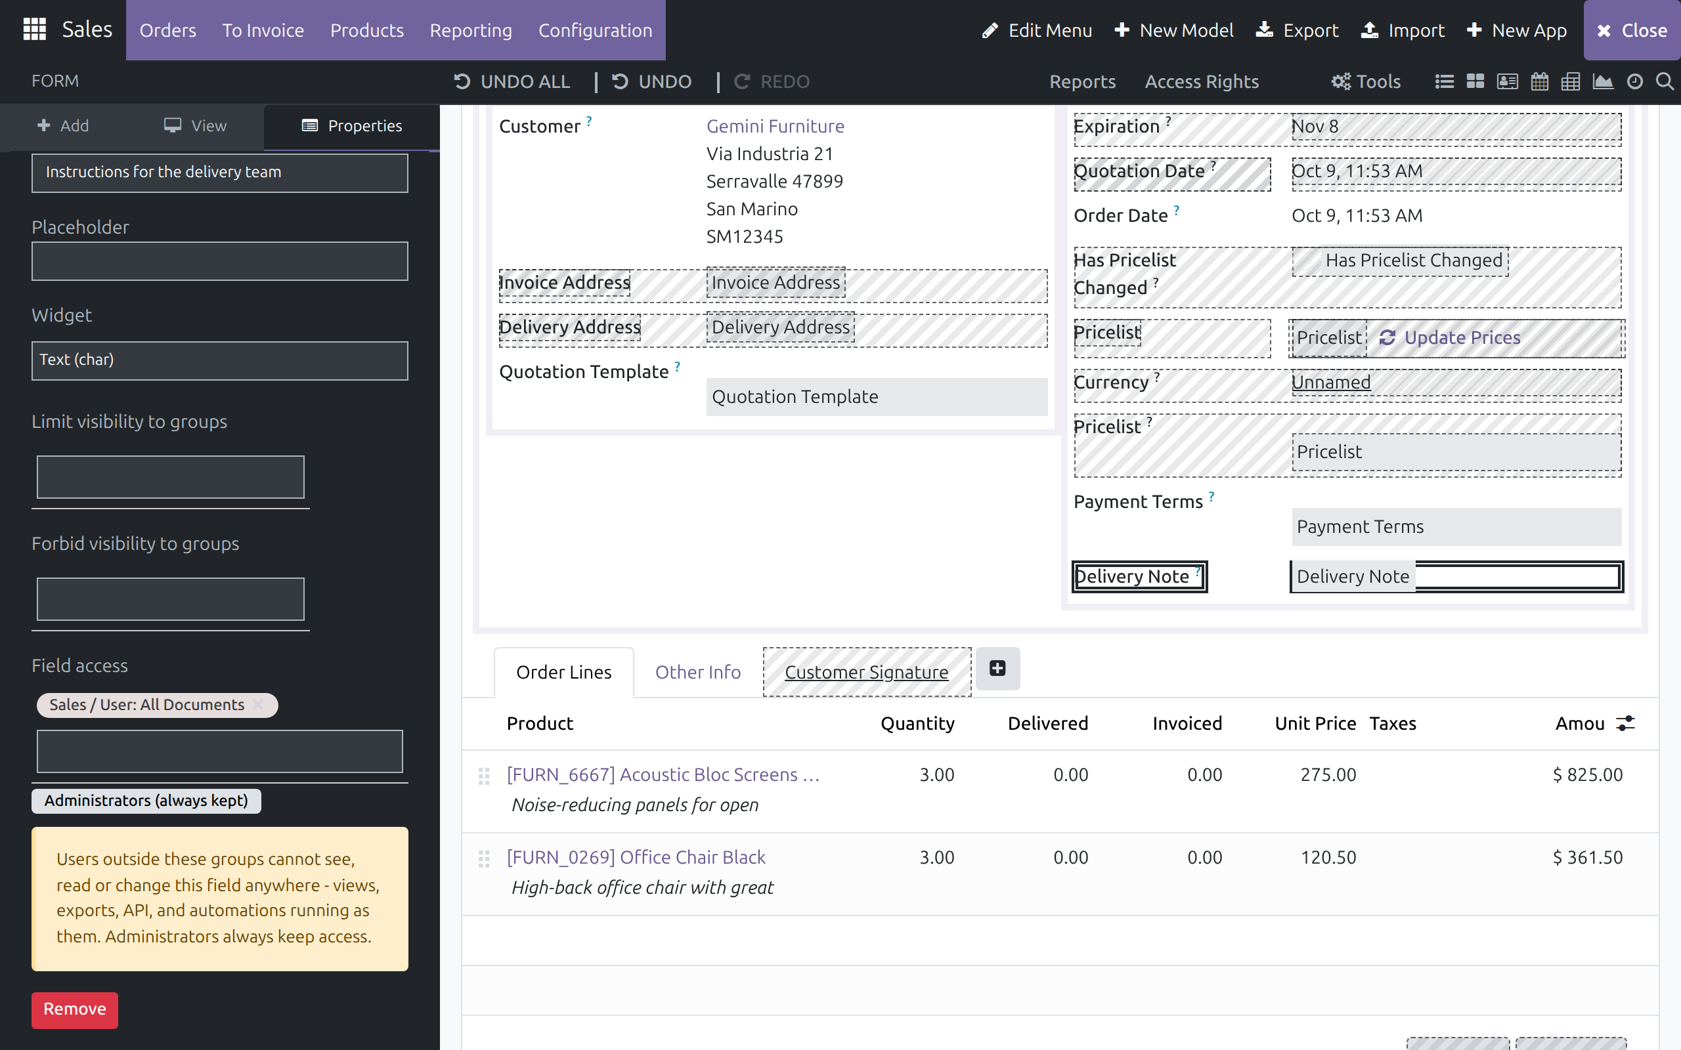The image size is (1681, 1050).
Task: Open the apps grid menu icon
Action: (34, 30)
